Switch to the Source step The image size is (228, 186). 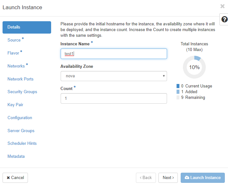[x=14, y=40]
